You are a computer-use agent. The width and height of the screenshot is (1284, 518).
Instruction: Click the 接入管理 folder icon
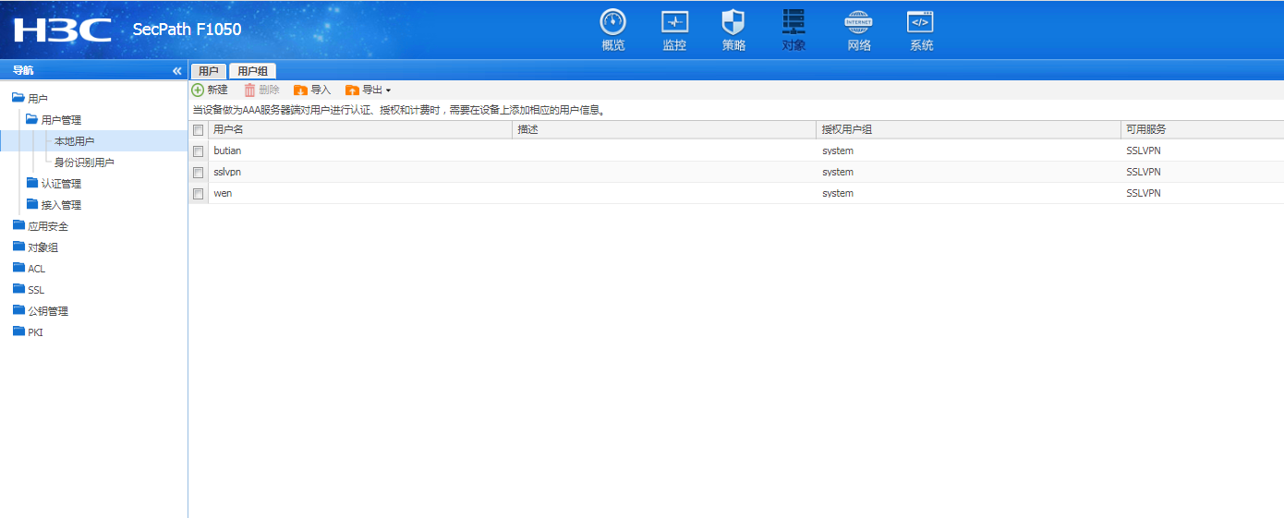32,204
